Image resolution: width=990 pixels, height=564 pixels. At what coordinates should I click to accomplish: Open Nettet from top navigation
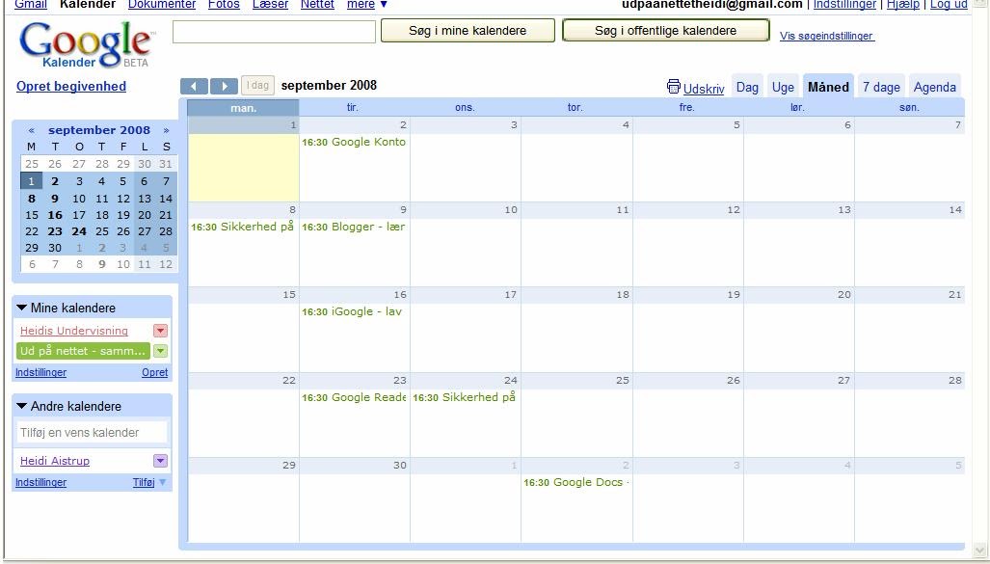point(317,5)
